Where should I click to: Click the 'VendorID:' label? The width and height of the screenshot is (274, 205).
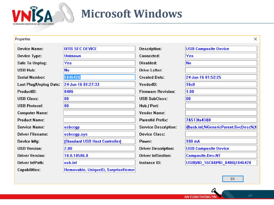tap(148, 84)
